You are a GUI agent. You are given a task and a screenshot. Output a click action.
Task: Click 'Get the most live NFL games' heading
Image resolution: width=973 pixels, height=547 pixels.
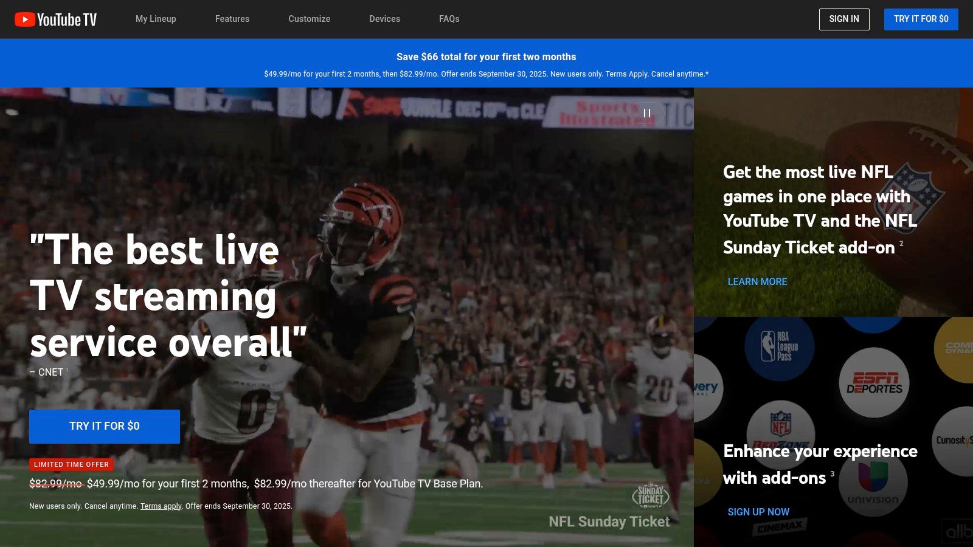(820, 210)
